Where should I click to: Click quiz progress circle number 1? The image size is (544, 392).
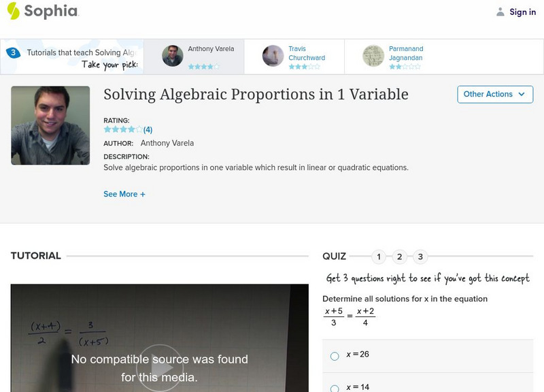pyautogui.click(x=379, y=257)
